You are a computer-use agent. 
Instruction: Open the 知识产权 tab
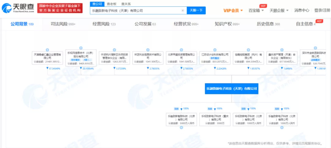(227, 24)
